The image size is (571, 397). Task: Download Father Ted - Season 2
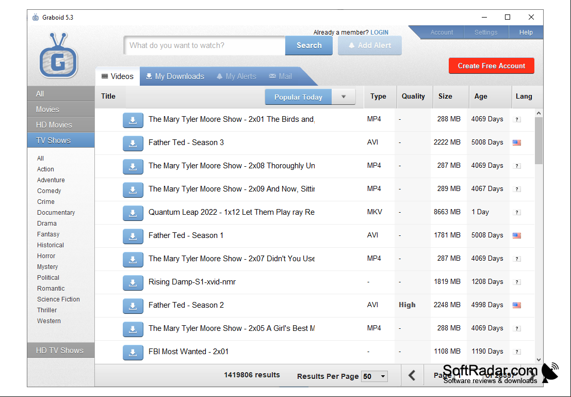(133, 306)
